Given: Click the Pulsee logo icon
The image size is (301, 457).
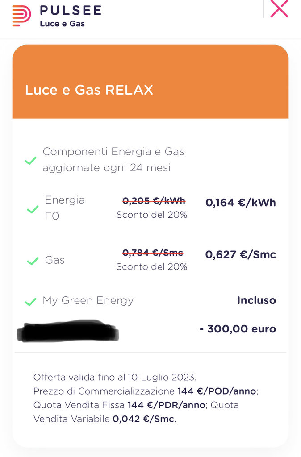Looking at the screenshot, I should tap(21, 16).
